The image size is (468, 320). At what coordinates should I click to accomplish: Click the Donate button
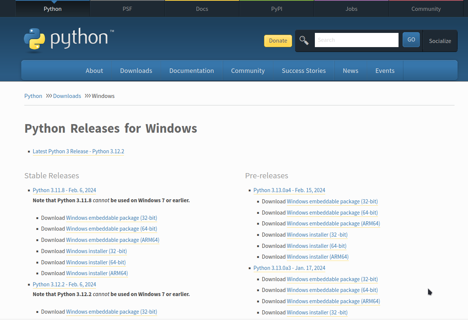click(278, 41)
